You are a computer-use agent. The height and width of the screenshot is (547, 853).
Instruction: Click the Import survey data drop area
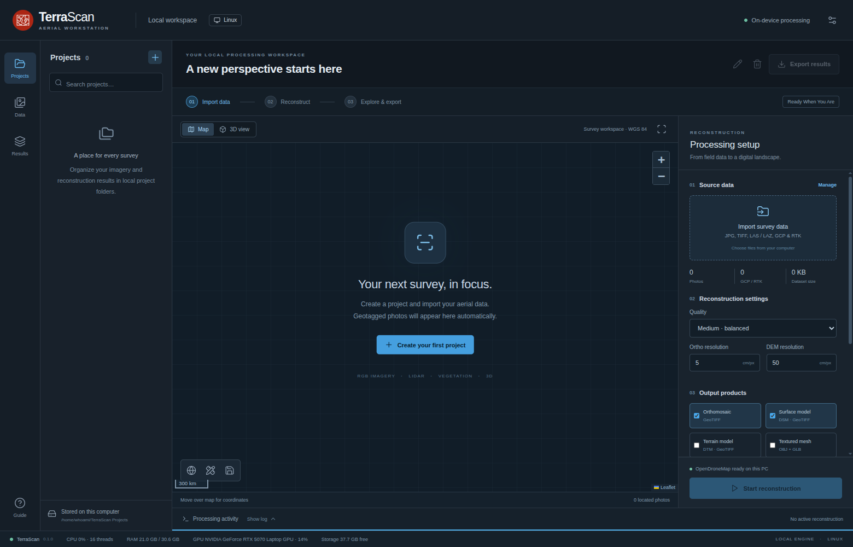[x=763, y=228]
